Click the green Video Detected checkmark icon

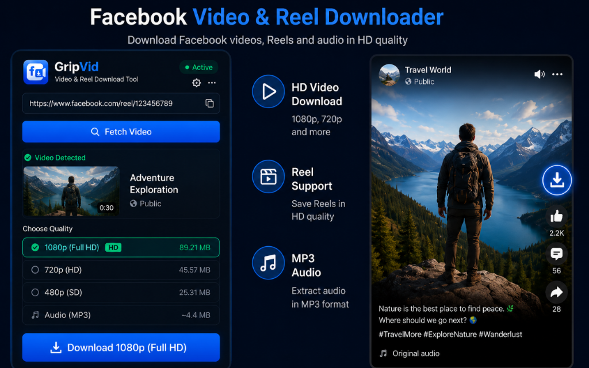pos(28,158)
